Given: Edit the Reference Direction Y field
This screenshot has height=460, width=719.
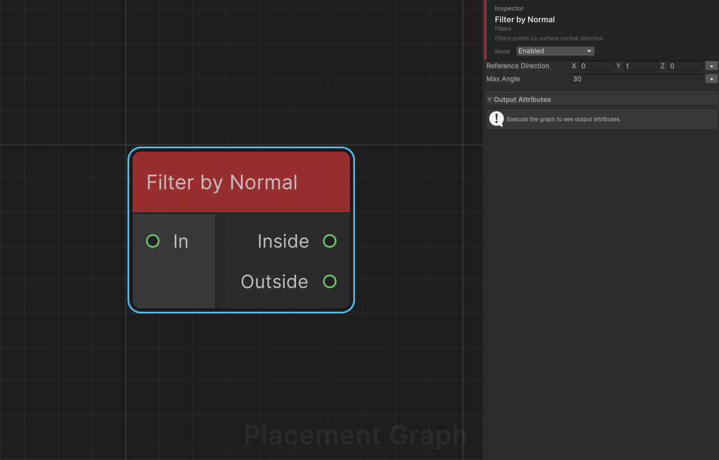Looking at the screenshot, I should pyautogui.click(x=641, y=66).
